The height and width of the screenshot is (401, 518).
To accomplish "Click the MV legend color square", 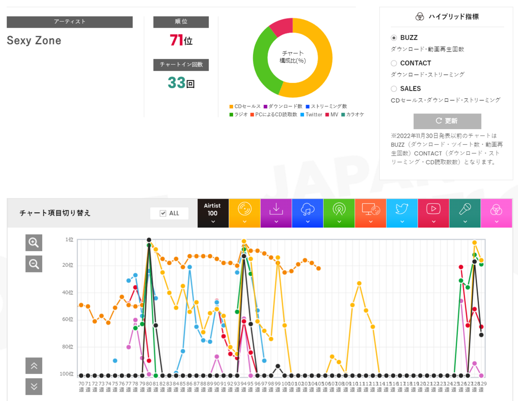I will 327,114.
